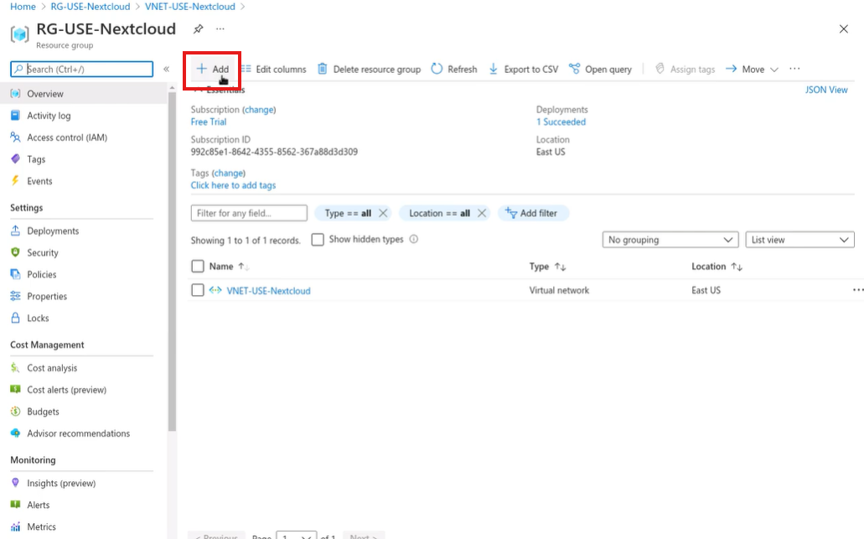
Task: Click the Insights (preview) bulb icon
Action: [15, 483]
